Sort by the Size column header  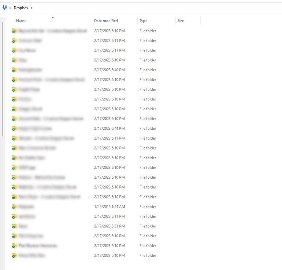pos(180,21)
